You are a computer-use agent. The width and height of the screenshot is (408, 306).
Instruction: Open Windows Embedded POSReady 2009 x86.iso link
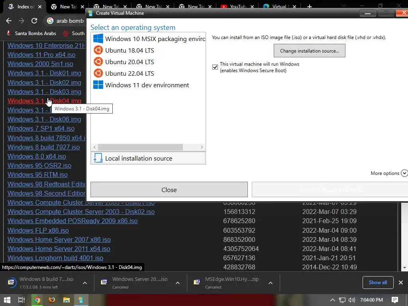click(73, 221)
